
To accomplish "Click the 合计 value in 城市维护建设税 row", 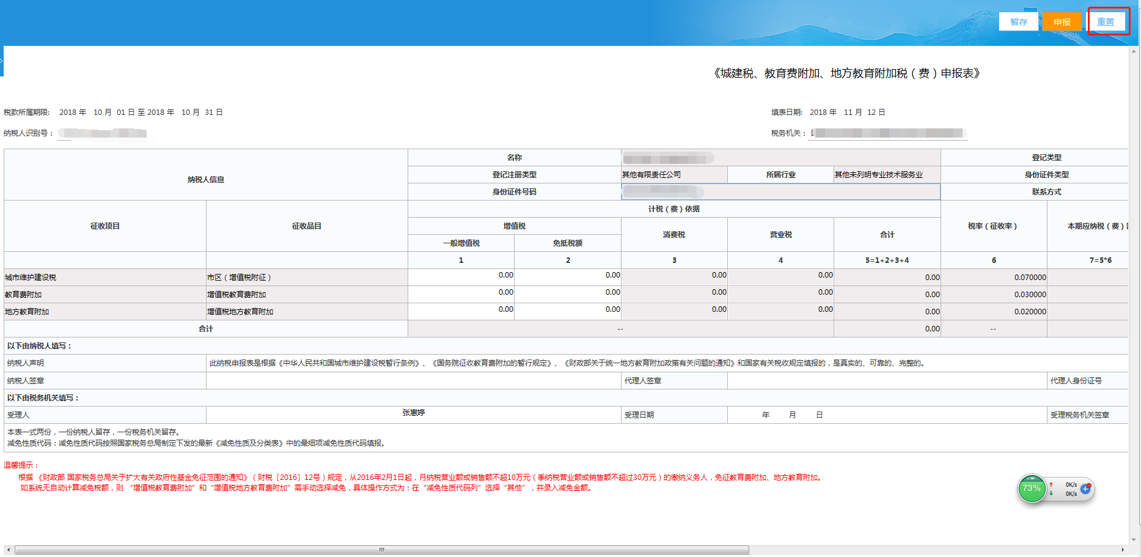I will [887, 277].
